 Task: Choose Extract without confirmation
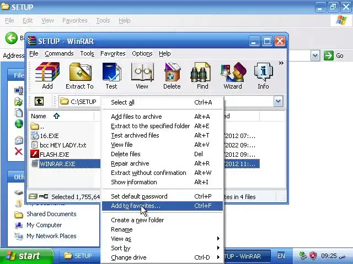(x=163, y=173)
